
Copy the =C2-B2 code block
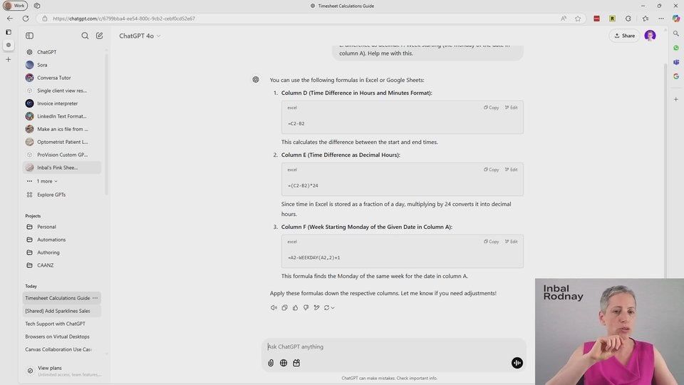click(491, 108)
